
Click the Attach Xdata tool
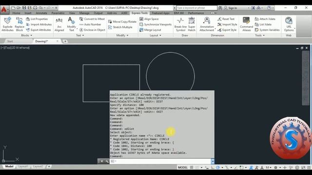265,19
